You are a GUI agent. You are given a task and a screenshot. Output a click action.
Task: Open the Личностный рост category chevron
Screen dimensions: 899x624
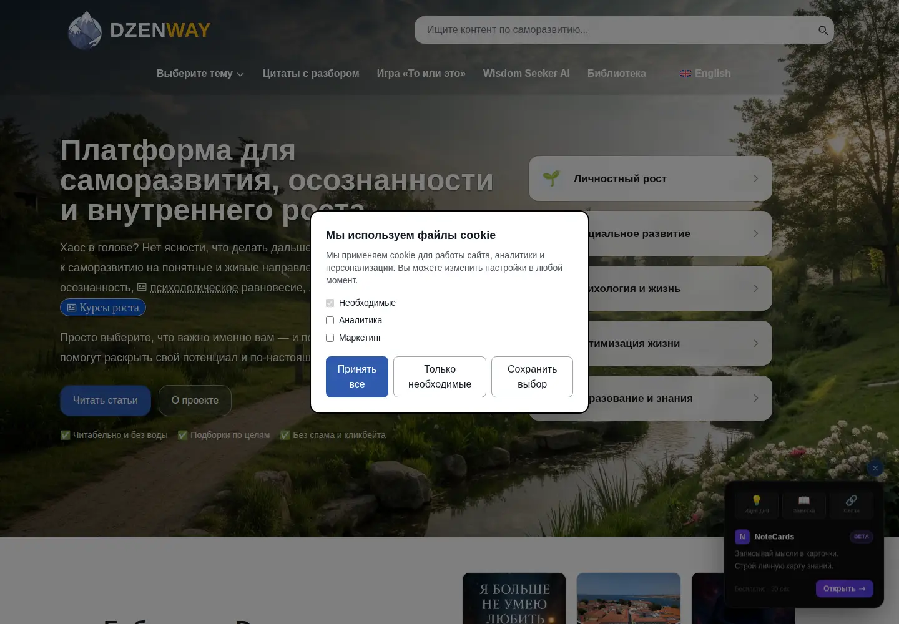pos(755,178)
